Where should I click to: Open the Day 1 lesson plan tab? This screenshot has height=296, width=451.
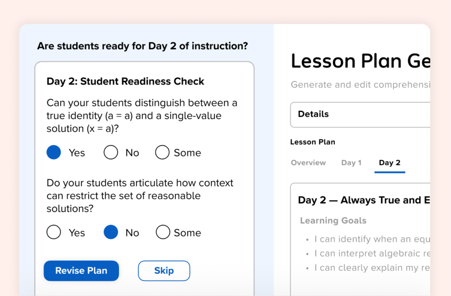tap(351, 163)
